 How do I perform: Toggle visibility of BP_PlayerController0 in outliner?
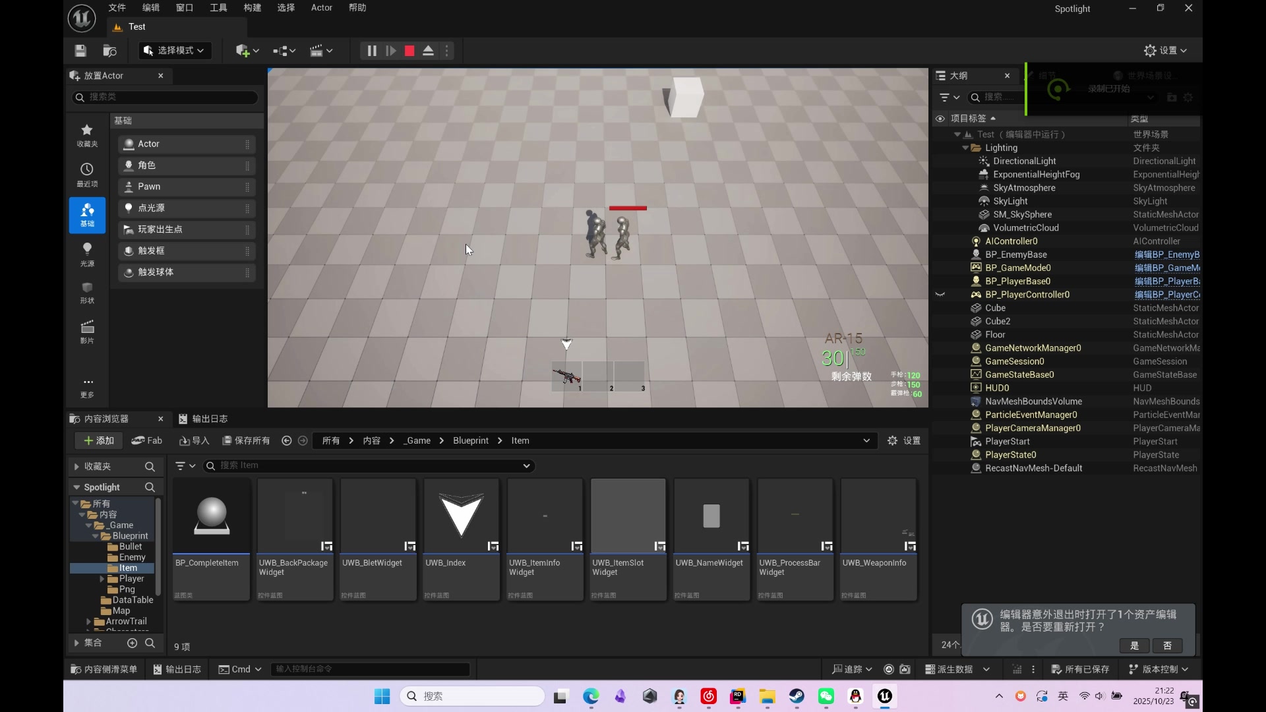940,295
